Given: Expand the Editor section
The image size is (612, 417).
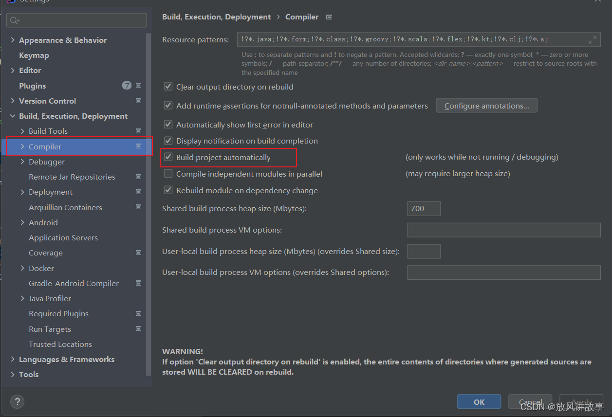Looking at the screenshot, I should click(13, 70).
